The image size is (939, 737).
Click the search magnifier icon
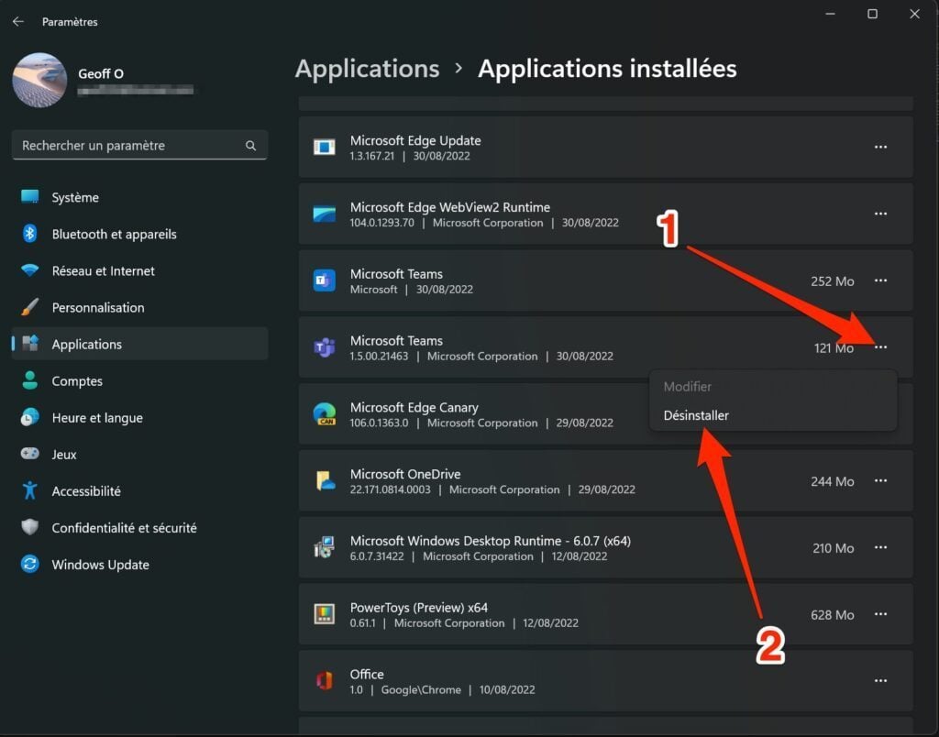pyautogui.click(x=250, y=146)
